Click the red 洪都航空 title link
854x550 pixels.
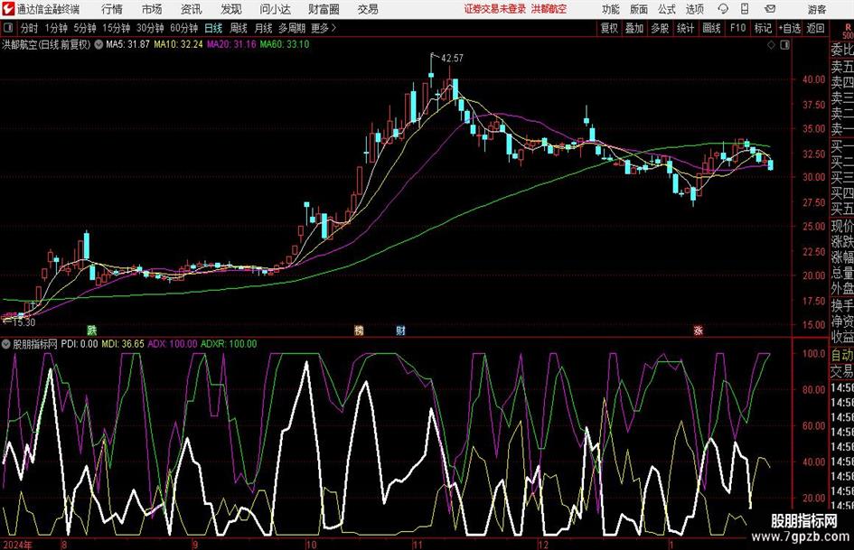tap(549, 9)
